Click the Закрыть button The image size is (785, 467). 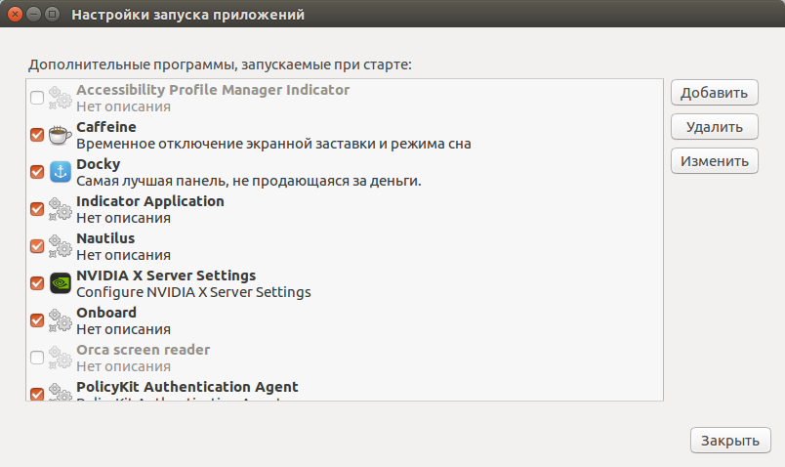[x=730, y=441]
